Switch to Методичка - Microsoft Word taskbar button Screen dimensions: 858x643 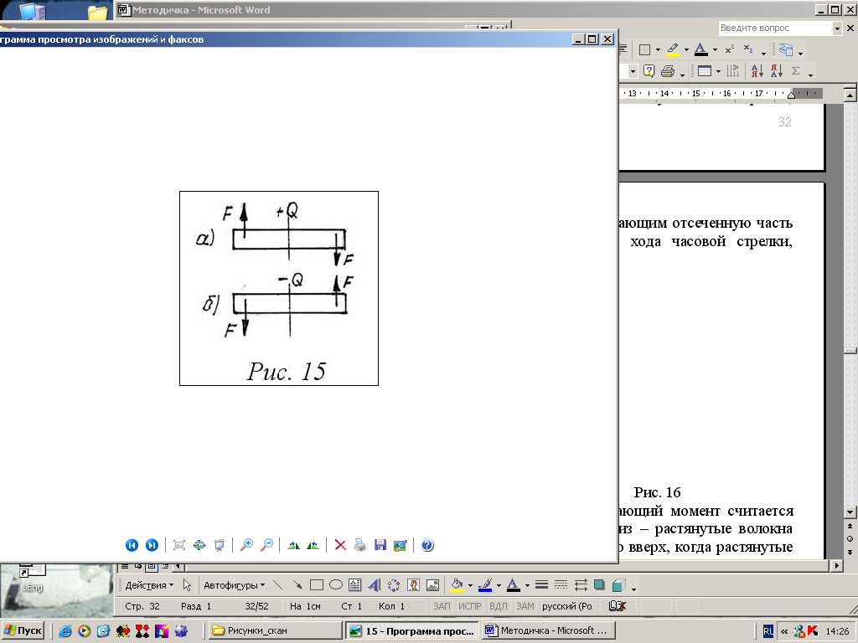click(x=549, y=630)
